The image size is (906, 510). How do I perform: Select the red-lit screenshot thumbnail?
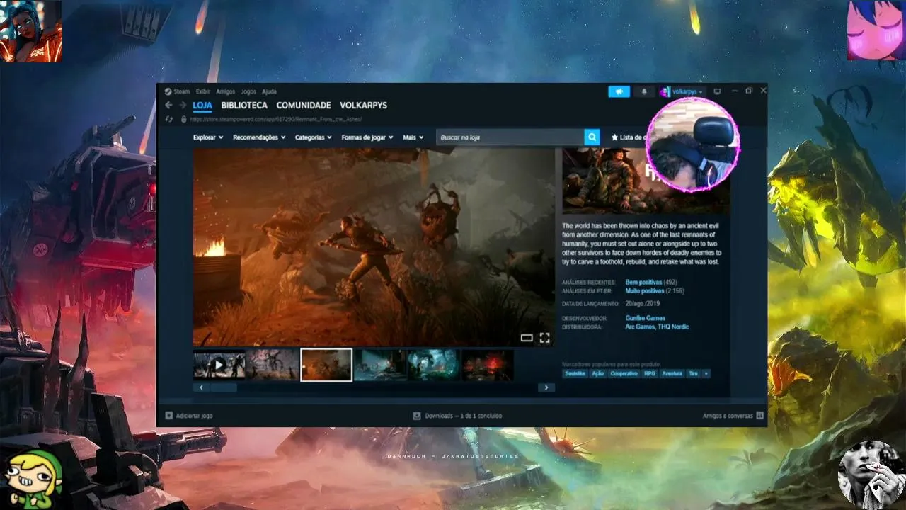pyautogui.click(x=488, y=365)
